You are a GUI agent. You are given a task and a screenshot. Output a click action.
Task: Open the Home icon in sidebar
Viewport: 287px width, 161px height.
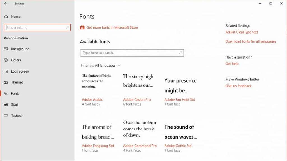tap(6, 17)
